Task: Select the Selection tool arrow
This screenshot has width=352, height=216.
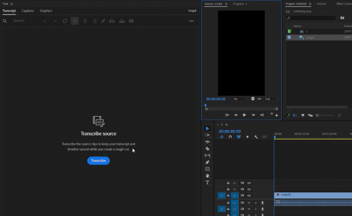Action: [207, 128]
